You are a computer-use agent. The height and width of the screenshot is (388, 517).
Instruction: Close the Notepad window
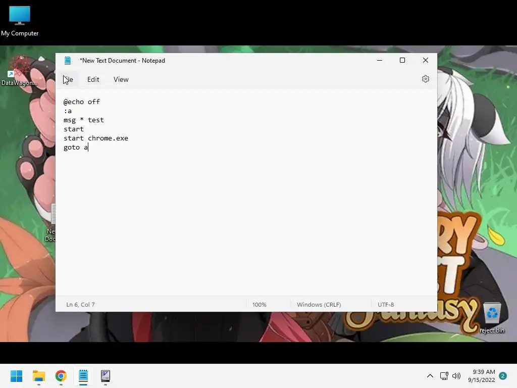[425, 61]
